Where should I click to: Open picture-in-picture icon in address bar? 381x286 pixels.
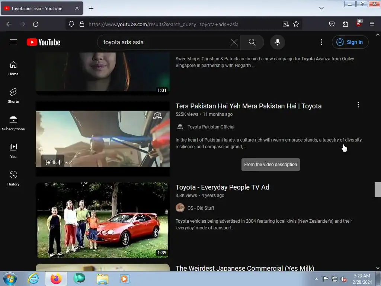(285, 24)
